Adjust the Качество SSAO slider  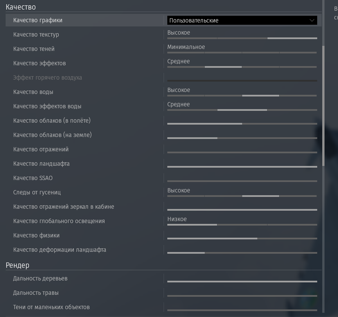pos(242,181)
